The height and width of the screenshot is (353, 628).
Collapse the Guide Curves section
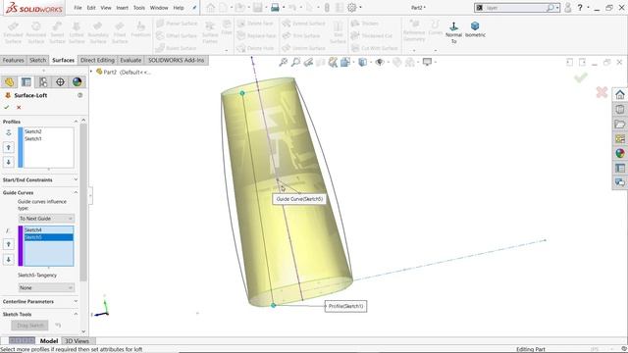click(76, 192)
